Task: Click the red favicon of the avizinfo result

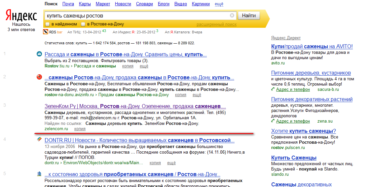Action: click(x=39, y=77)
